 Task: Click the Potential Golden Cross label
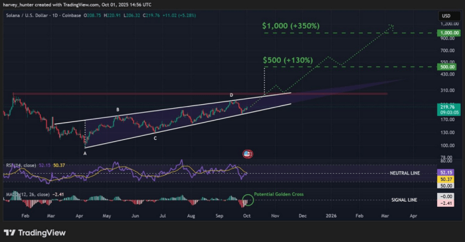[279, 194]
